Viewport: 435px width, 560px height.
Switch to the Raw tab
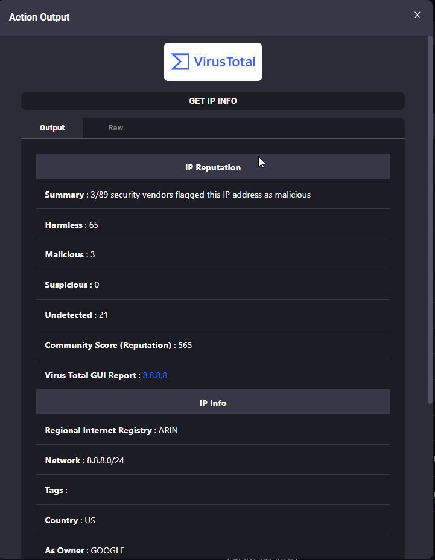[x=115, y=128]
